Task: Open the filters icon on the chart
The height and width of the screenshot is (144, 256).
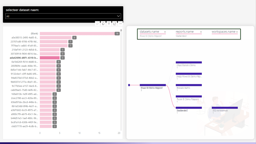Action: coord(109,24)
